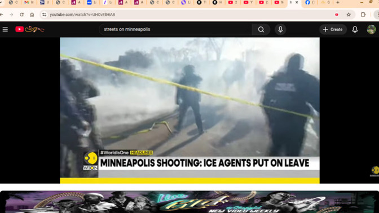Open browser extensions puzzle icon
Screen dimensions: 379x213
(x=363, y=15)
